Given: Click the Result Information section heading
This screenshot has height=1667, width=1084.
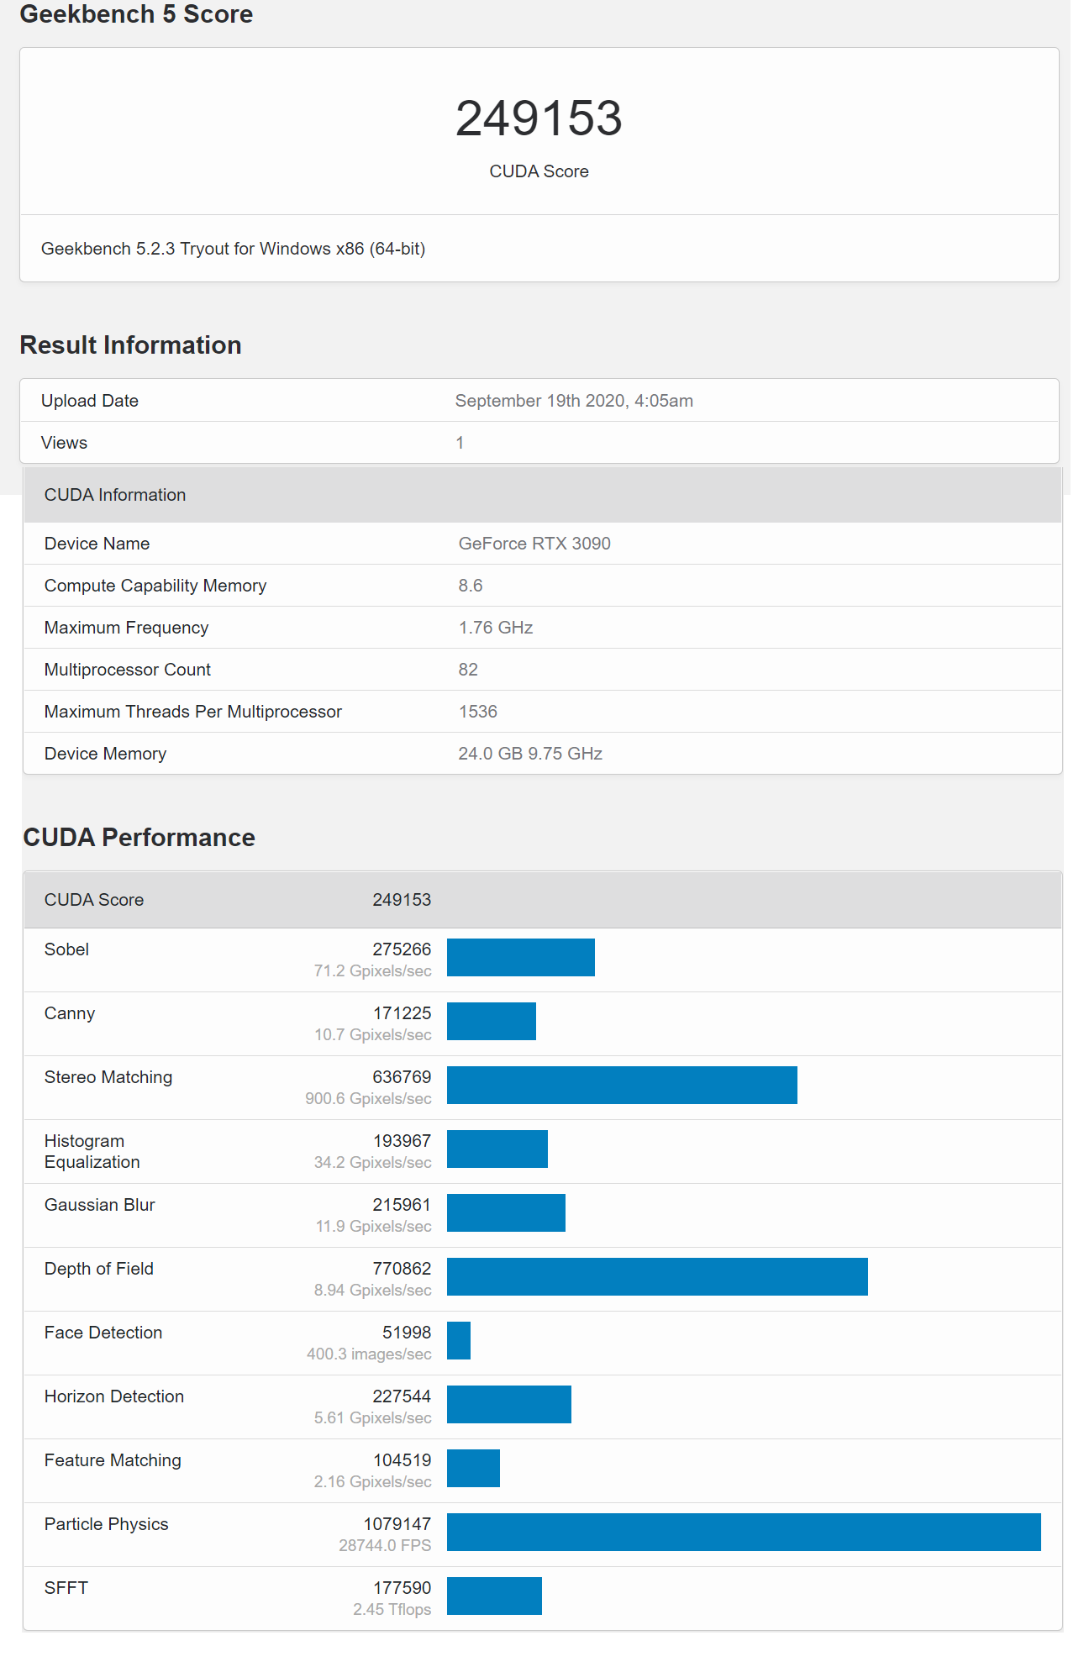Looking at the screenshot, I should click(x=130, y=345).
